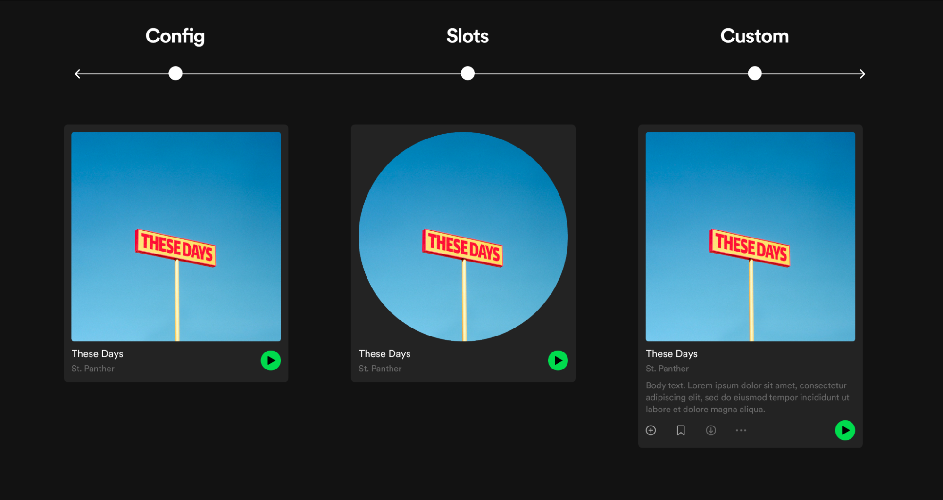Click the right arrowhead of the spectrum line
Screen dimensions: 943x500
click(x=862, y=74)
